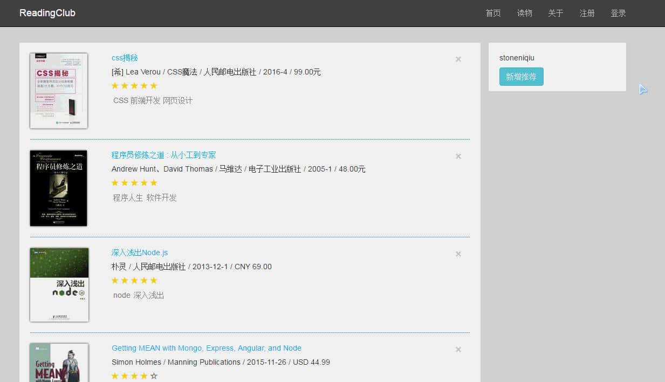Open the 深入浅出Node.js book details link
This screenshot has height=382, width=665.
pos(140,252)
